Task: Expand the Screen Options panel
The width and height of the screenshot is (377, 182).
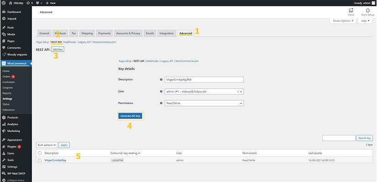Action: 343,21
